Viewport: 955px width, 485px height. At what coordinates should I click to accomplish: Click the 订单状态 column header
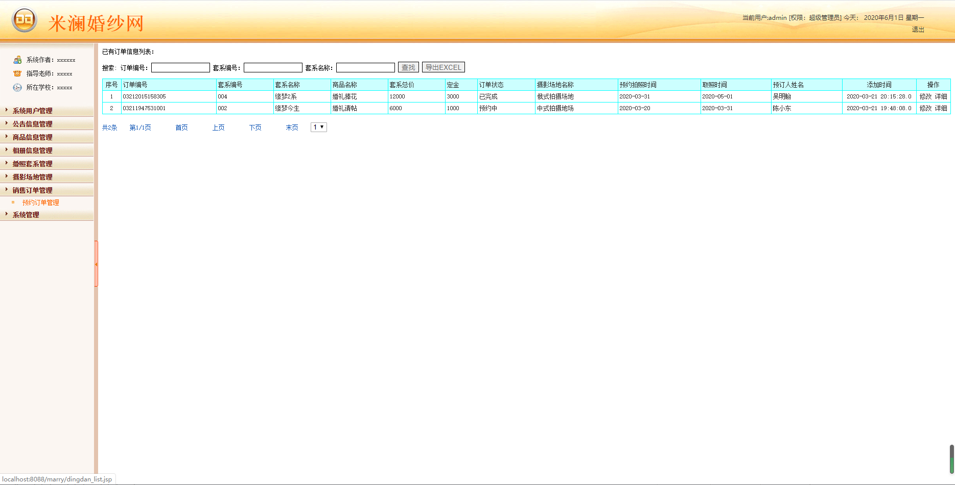[x=506, y=85]
